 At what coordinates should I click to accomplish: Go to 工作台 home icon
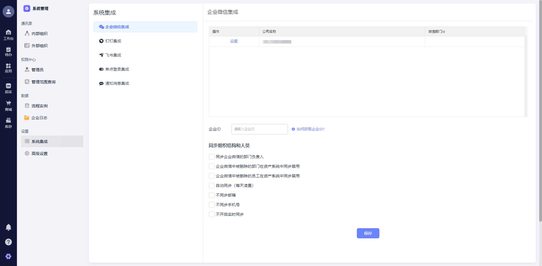point(8,32)
